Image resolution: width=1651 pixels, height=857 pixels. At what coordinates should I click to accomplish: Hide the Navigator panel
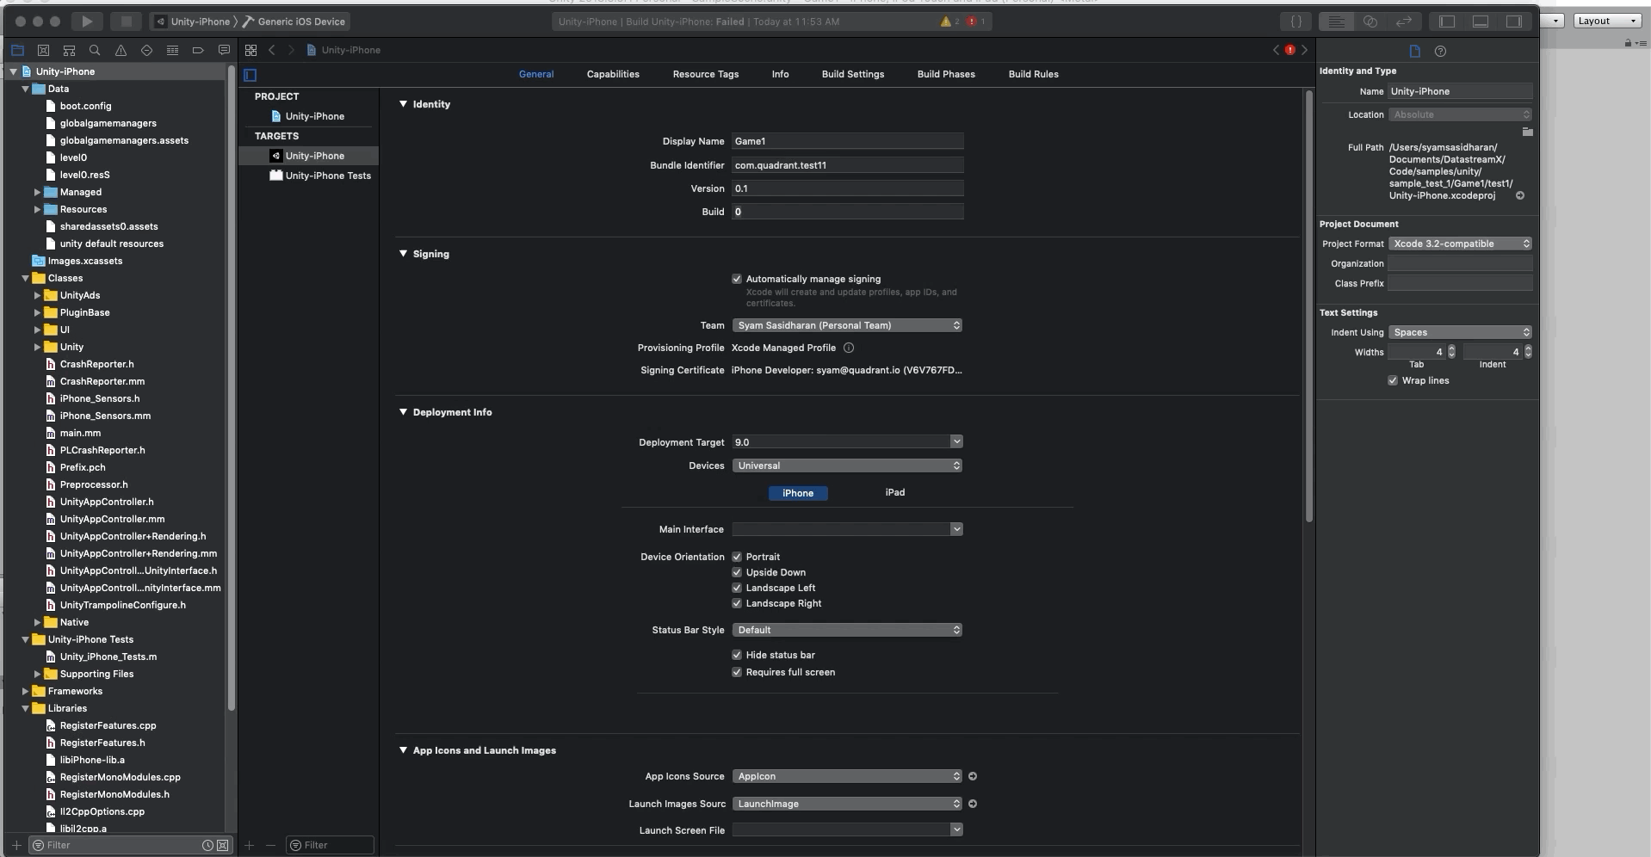click(1447, 22)
